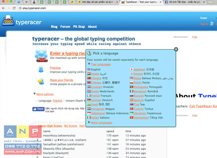Click the Facebook Thích like button
This screenshot has height=158, width=217.
tap(38, 109)
